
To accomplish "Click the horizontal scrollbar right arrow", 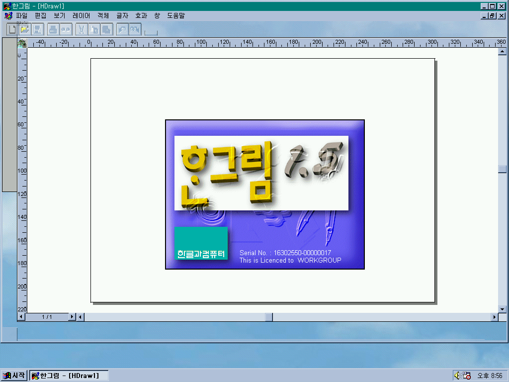I will coord(495,317).
